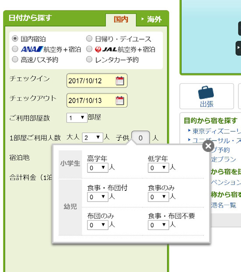
Task: Open the check-in calendar icon
Action: [x=120, y=81]
